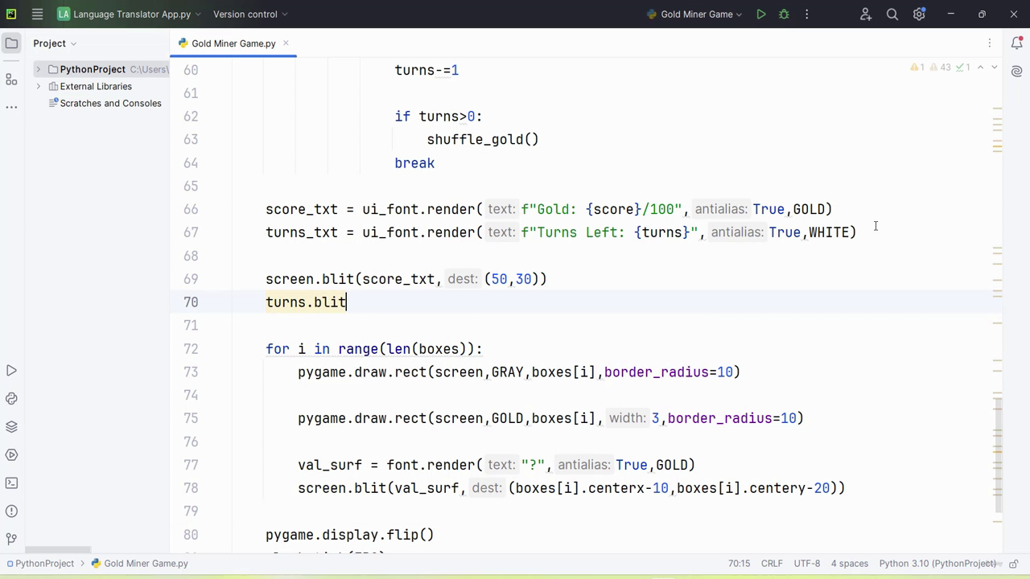The height and width of the screenshot is (579, 1030).
Task: Open the Gold Miner Game run configuration dropdown
Action: tap(694, 14)
